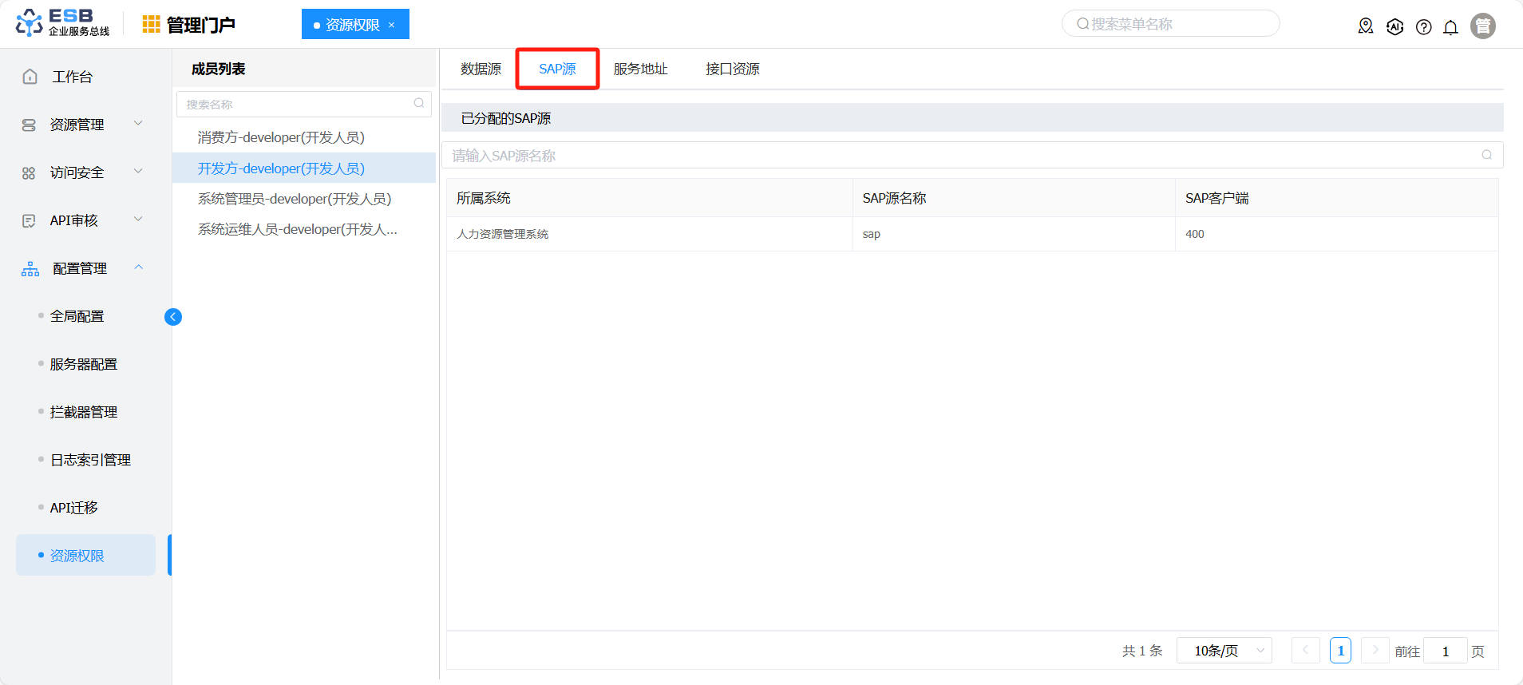1523x685 pixels.
Task: Click page 1 pagination button
Action: pyautogui.click(x=1340, y=651)
